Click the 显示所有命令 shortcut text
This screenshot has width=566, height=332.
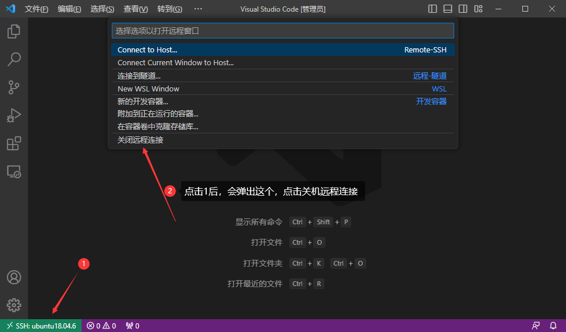pyautogui.click(x=259, y=222)
